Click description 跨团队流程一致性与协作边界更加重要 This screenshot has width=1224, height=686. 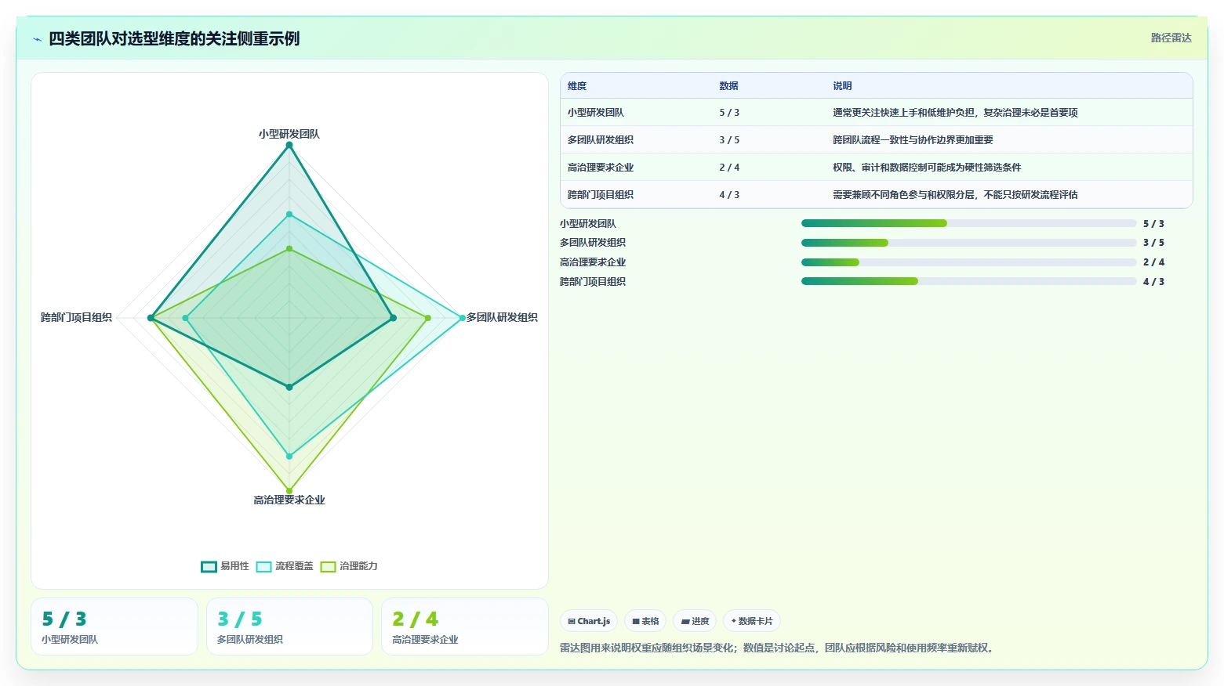pyautogui.click(x=913, y=140)
